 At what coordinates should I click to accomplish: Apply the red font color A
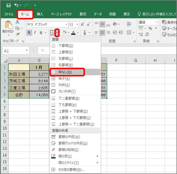click(73, 33)
